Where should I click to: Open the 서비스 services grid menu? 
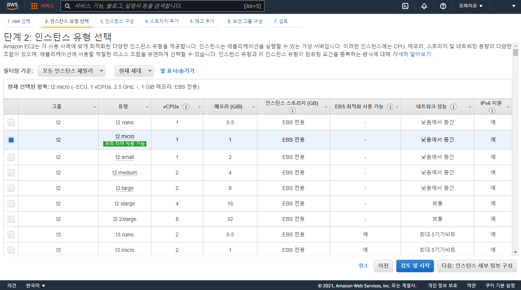click(42, 6)
